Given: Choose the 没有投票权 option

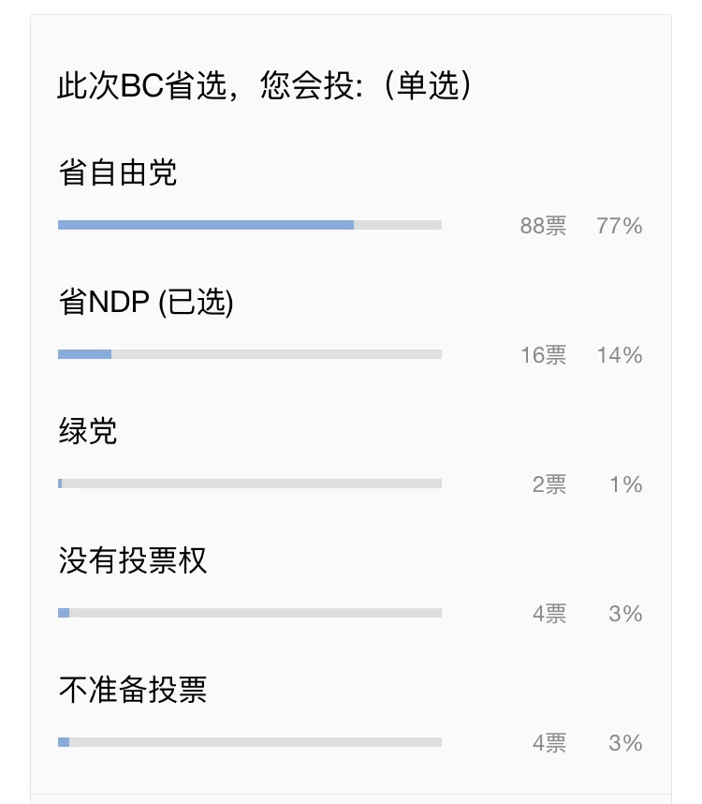Looking at the screenshot, I should 133,560.
